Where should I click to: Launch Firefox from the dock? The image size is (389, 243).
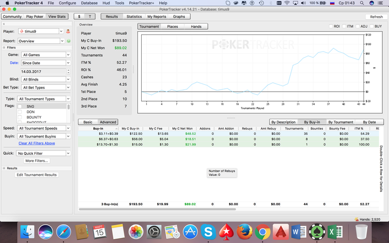tap(245, 232)
